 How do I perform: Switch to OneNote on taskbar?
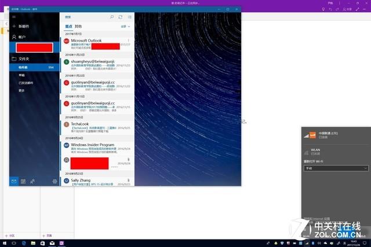pyautogui.click(x=61, y=243)
